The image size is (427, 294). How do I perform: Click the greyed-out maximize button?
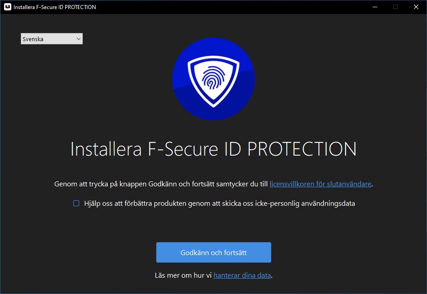click(x=395, y=7)
